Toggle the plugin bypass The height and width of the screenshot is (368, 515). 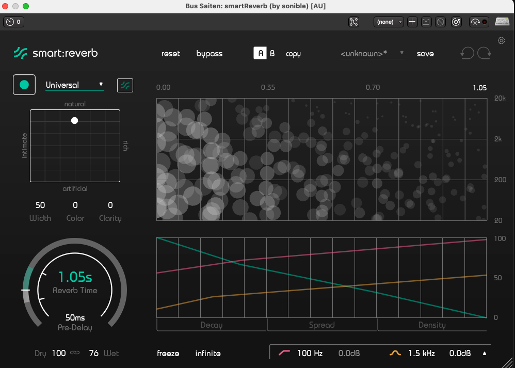click(x=209, y=54)
